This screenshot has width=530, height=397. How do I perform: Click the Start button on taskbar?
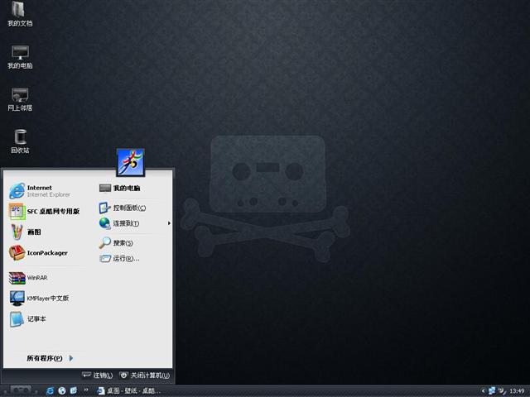tap(20, 390)
